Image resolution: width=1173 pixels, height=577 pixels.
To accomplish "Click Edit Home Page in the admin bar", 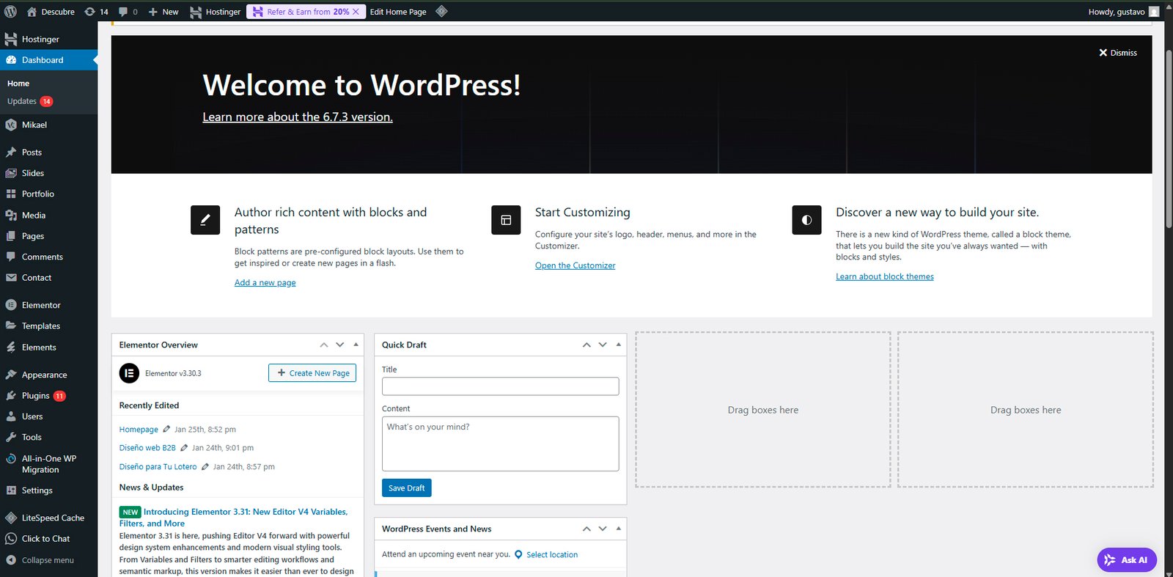I will click(x=398, y=12).
